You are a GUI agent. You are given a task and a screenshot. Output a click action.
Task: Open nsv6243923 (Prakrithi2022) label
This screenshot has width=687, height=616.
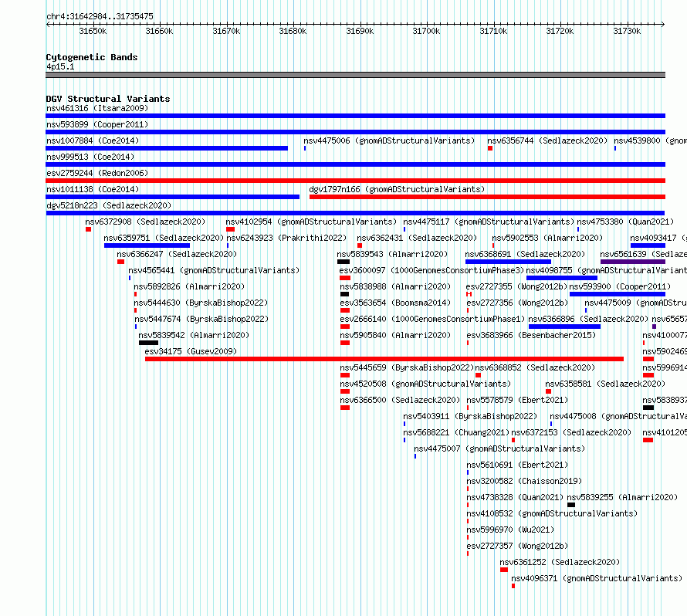pos(286,238)
